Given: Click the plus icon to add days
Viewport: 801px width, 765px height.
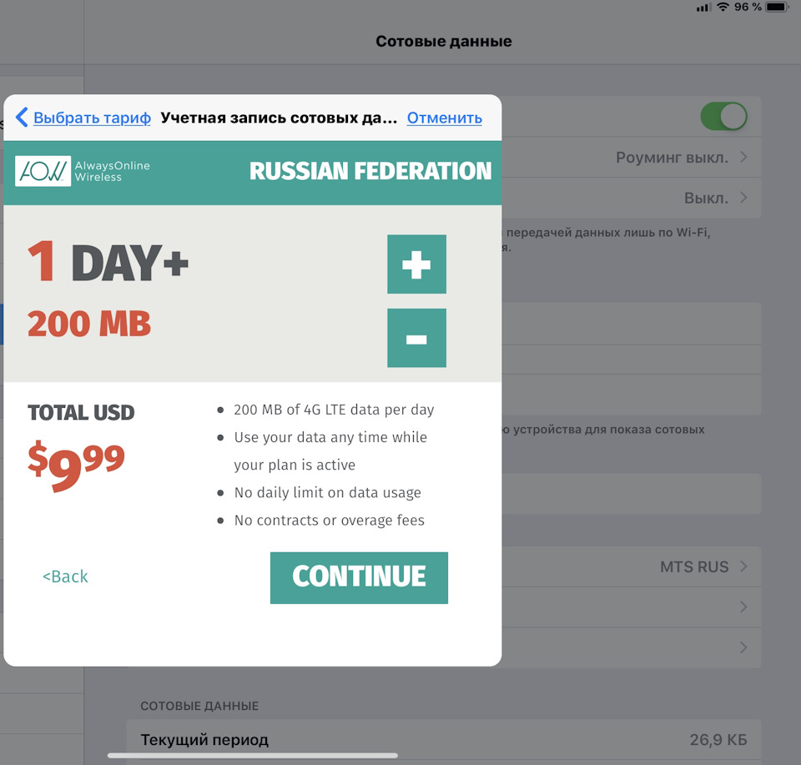Looking at the screenshot, I should click(416, 264).
